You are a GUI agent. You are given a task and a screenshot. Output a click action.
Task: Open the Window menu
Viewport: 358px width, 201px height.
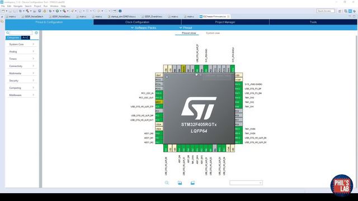[x=54, y=6]
